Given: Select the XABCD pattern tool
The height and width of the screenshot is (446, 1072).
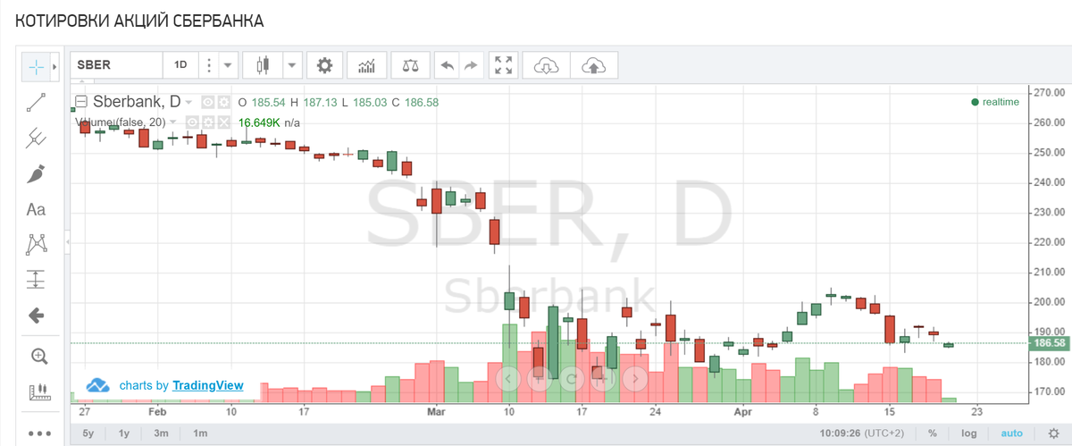Looking at the screenshot, I should (x=37, y=243).
